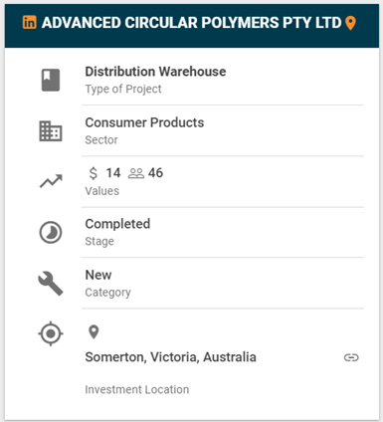Open the LinkedIn icon in header
The height and width of the screenshot is (422, 383).
click(x=29, y=23)
